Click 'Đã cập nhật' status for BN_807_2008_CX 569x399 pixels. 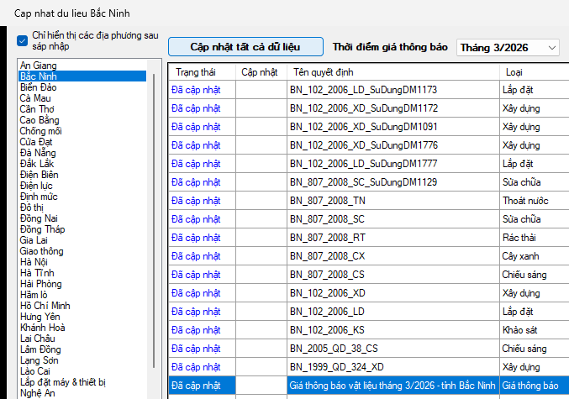tap(196, 255)
